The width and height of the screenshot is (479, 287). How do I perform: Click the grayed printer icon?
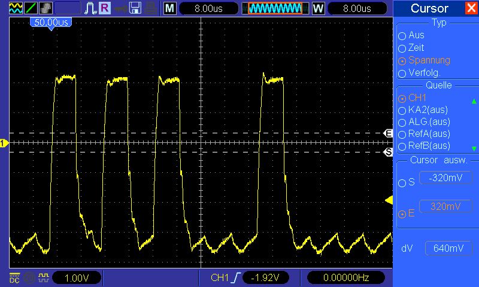[x=151, y=8]
